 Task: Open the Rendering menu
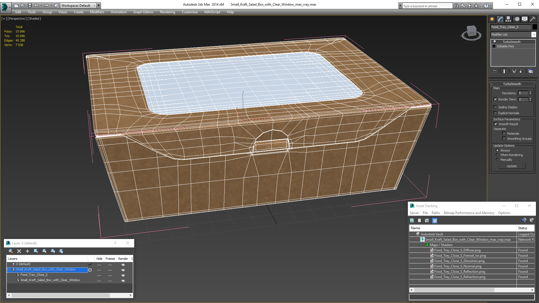pyautogui.click(x=167, y=12)
